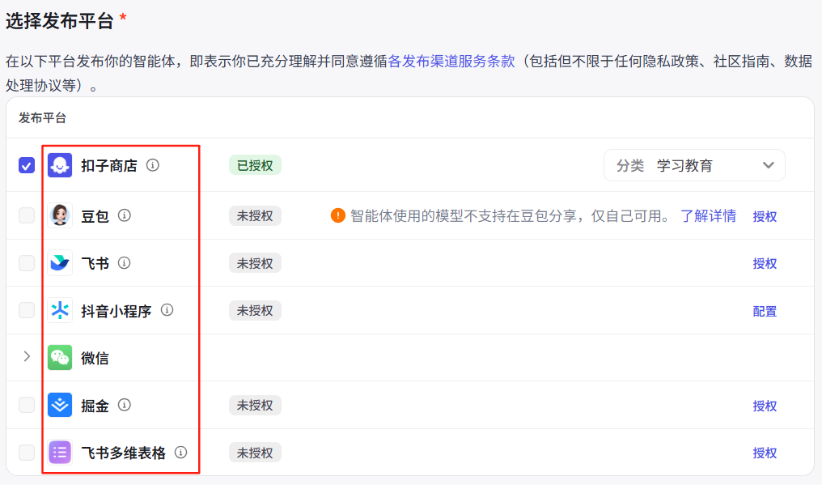Click the 微信 green logo icon

pos(60,357)
